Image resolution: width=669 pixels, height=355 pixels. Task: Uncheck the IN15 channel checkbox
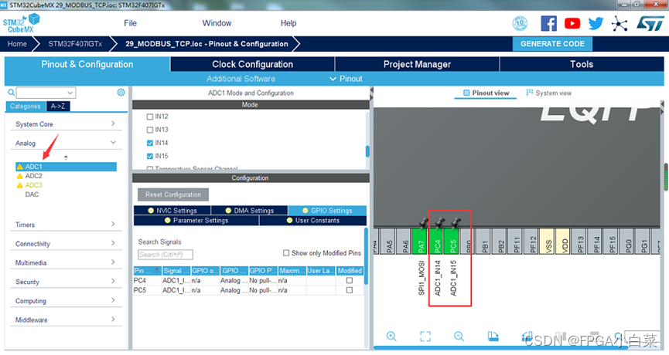[150, 156]
